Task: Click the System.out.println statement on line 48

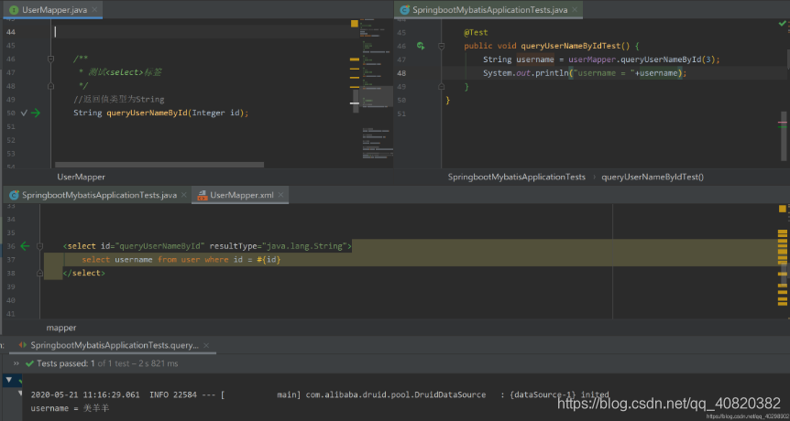Action: coord(585,73)
